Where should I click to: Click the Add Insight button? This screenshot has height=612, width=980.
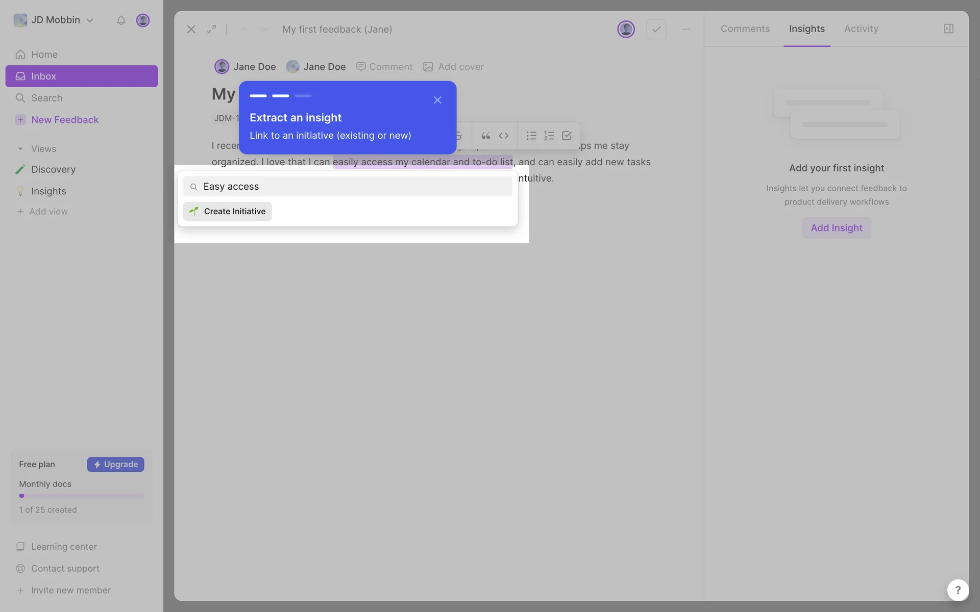coord(836,228)
